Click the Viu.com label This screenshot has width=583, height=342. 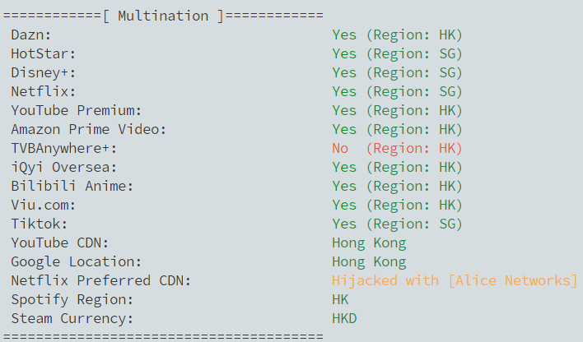(43, 206)
